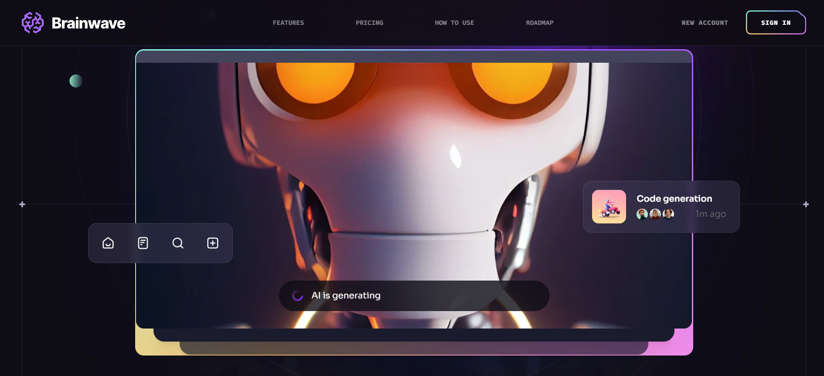Click the Brainwave brand name text
Image resolution: width=824 pixels, height=376 pixels.
click(89, 23)
